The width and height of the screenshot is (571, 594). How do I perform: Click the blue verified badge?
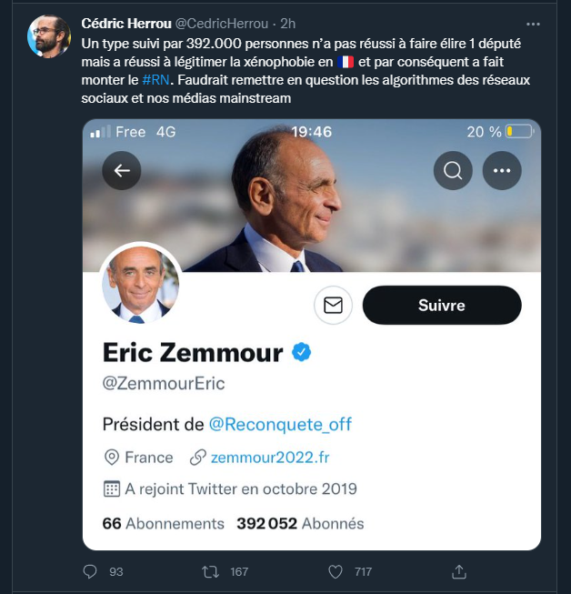coord(301,353)
